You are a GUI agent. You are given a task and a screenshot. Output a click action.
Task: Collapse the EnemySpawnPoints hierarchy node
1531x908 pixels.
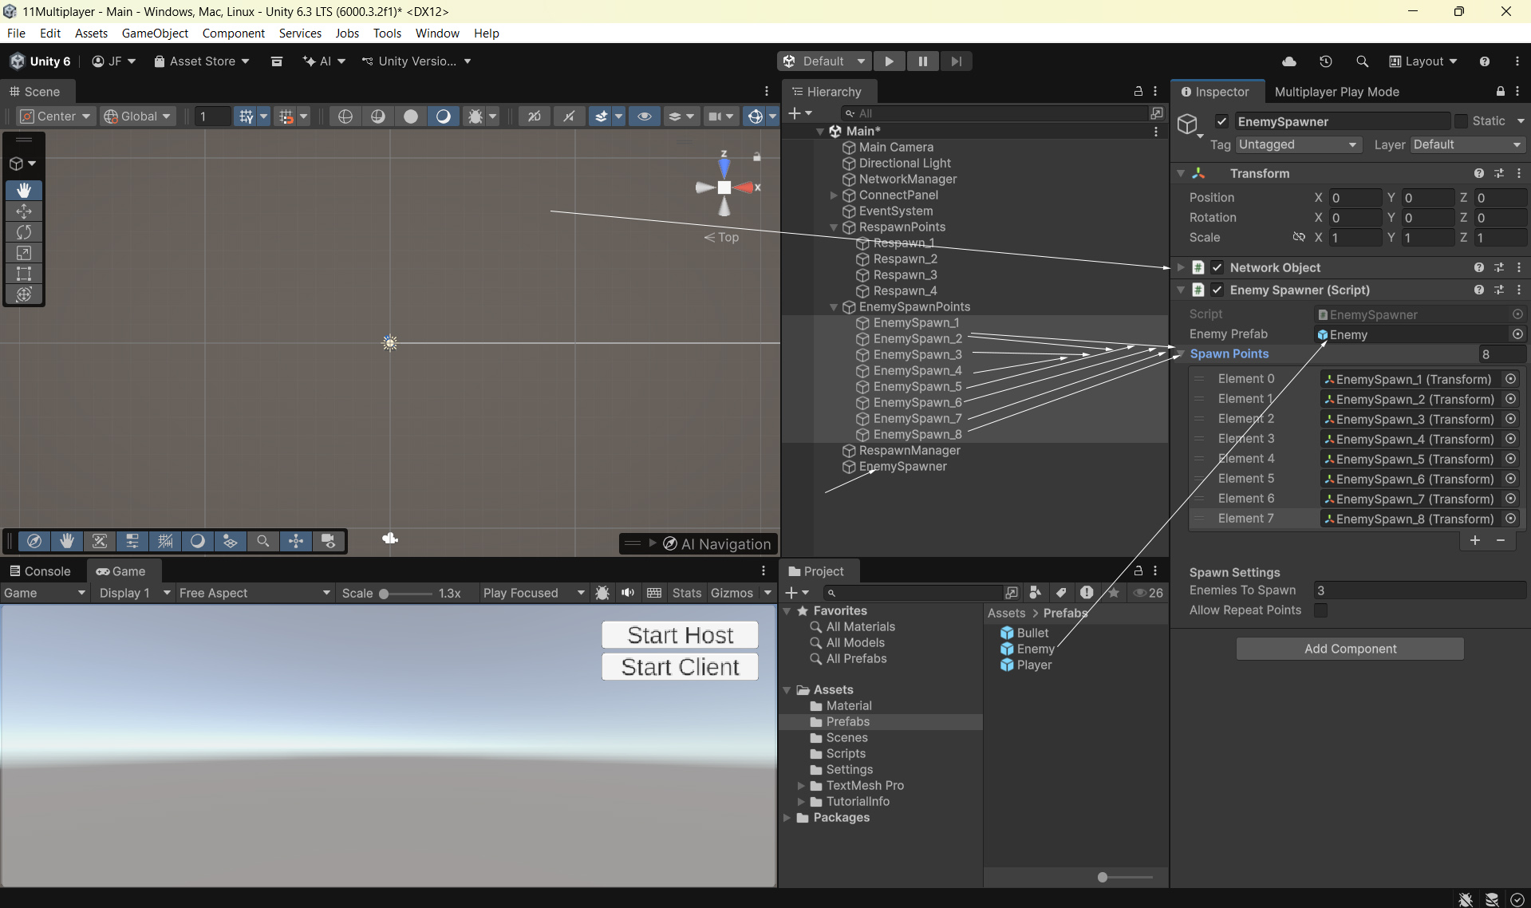pyautogui.click(x=834, y=307)
